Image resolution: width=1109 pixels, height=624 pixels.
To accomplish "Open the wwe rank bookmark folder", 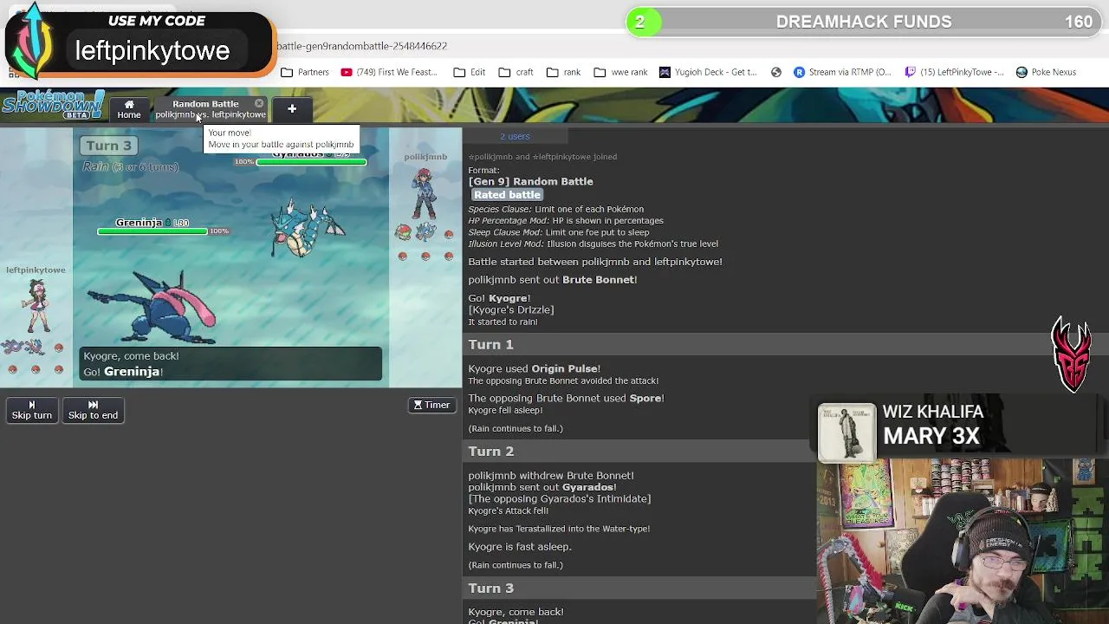I will tap(621, 72).
